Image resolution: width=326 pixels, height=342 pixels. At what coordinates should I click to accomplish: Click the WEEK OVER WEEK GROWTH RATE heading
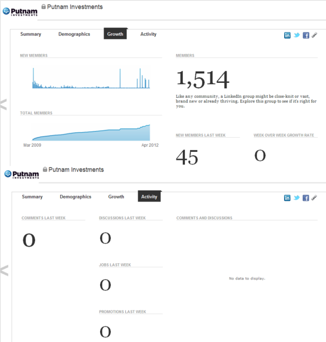pyautogui.click(x=284, y=135)
